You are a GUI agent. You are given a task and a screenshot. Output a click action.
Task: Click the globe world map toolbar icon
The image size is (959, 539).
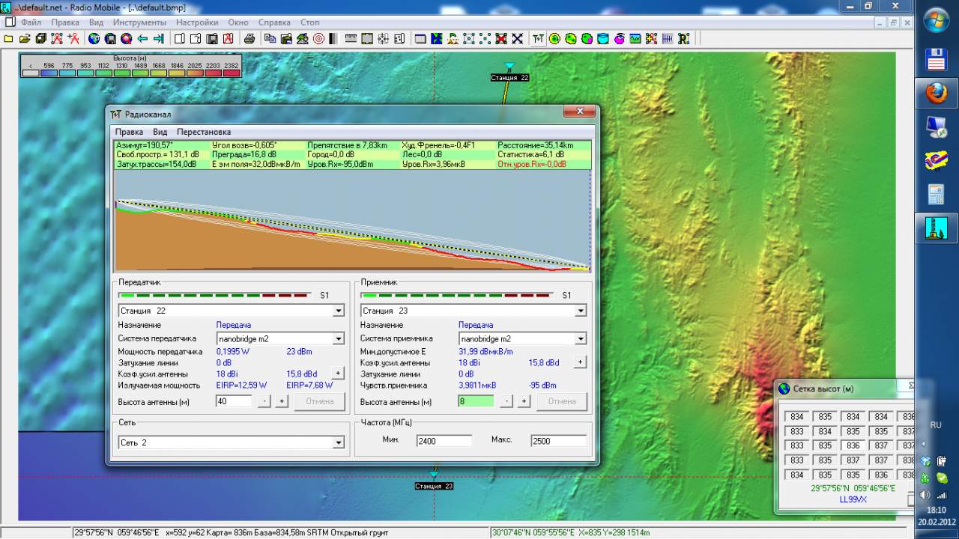coord(95,39)
